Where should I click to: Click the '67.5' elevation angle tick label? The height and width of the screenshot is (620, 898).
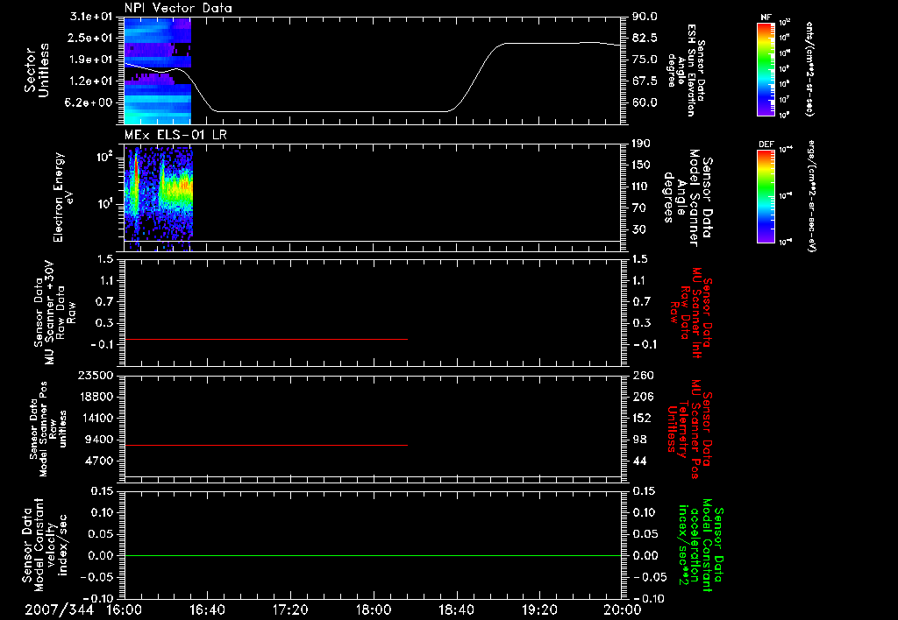645,81
